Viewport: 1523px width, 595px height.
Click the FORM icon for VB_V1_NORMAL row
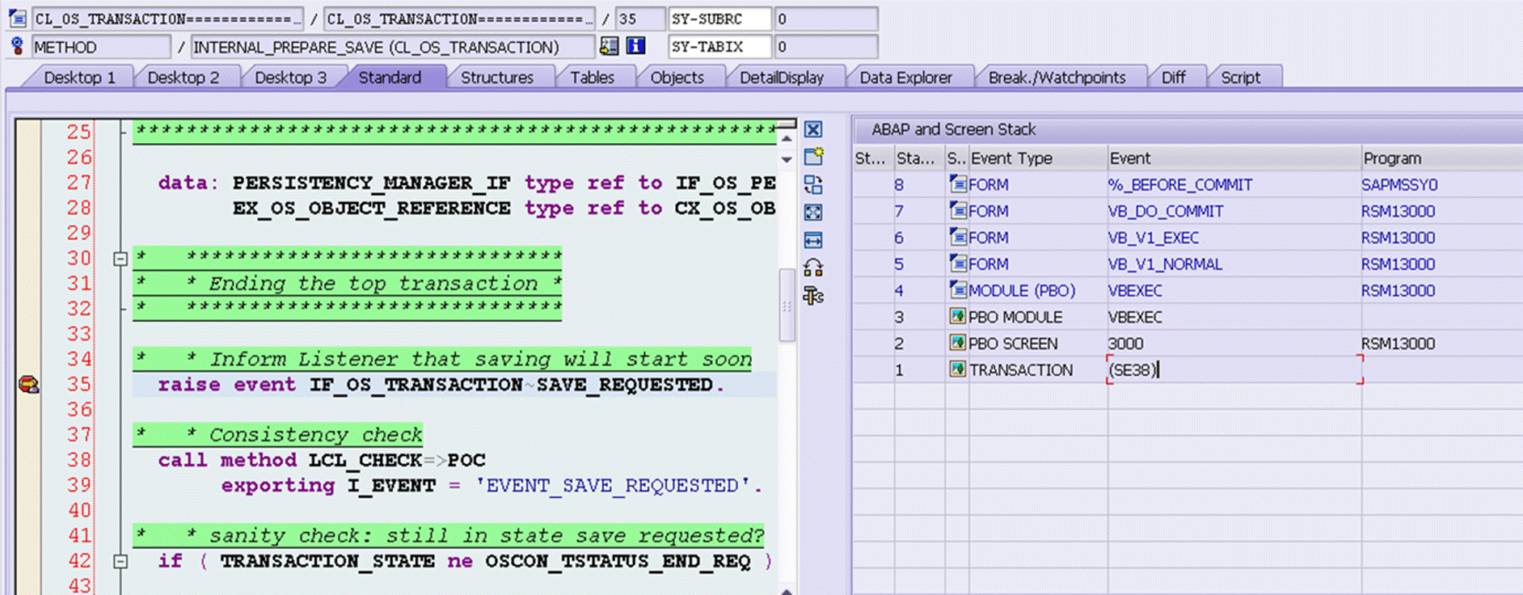pos(958,264)
